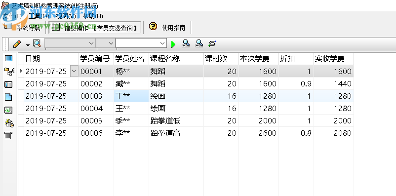Click the add search condition magnifier icon
Screen dimensions: 396x196
pos(186,44)
